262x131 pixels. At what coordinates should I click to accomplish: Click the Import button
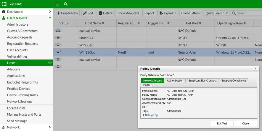[x=149, y=13]
